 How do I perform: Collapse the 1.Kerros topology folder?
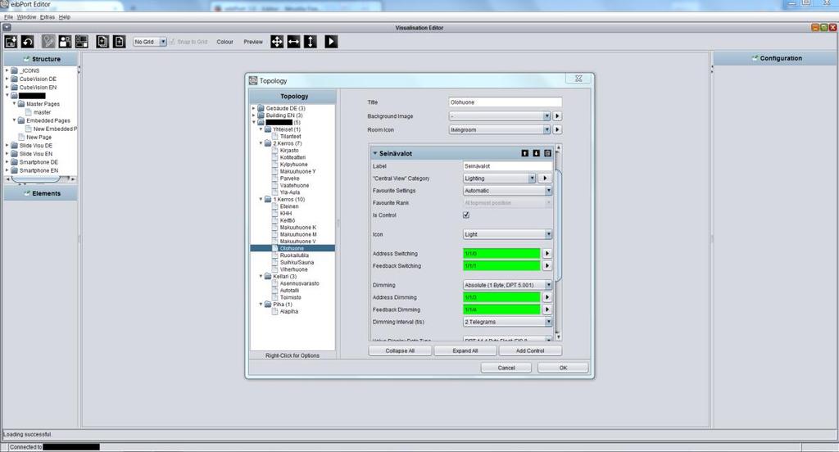click(x=261, y=200)
